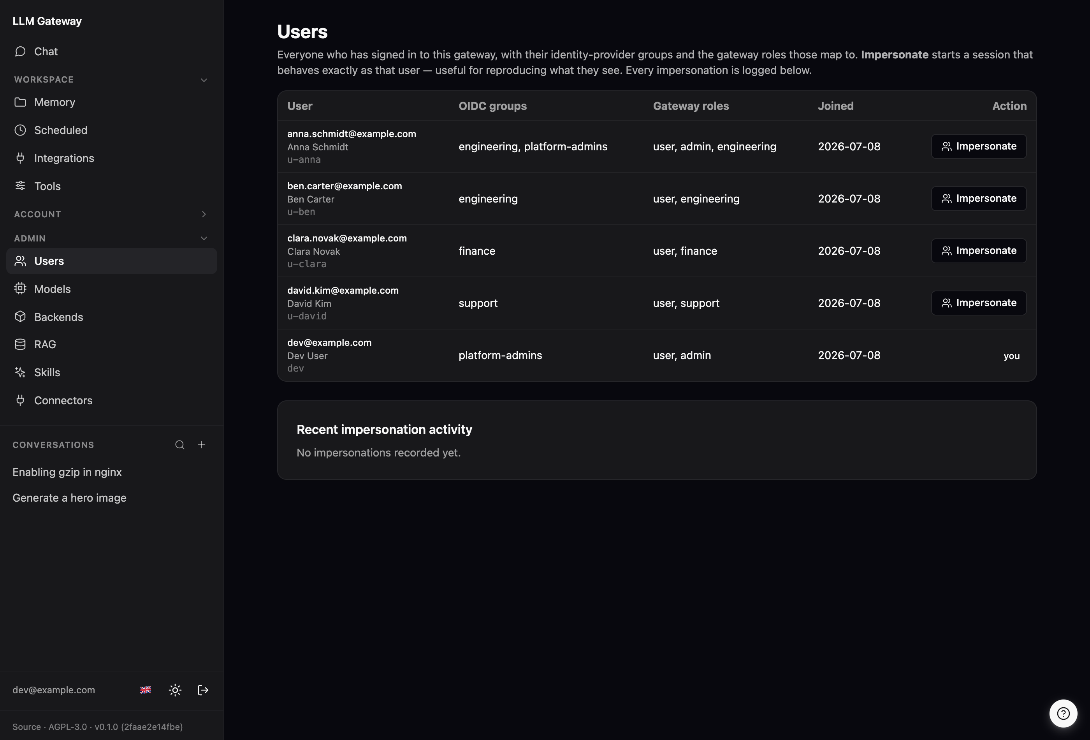Image resolution: width=1090 pixels, height=740 pixels.
Task: Sign out using the logout icon
Action: (x=203, y=690)
